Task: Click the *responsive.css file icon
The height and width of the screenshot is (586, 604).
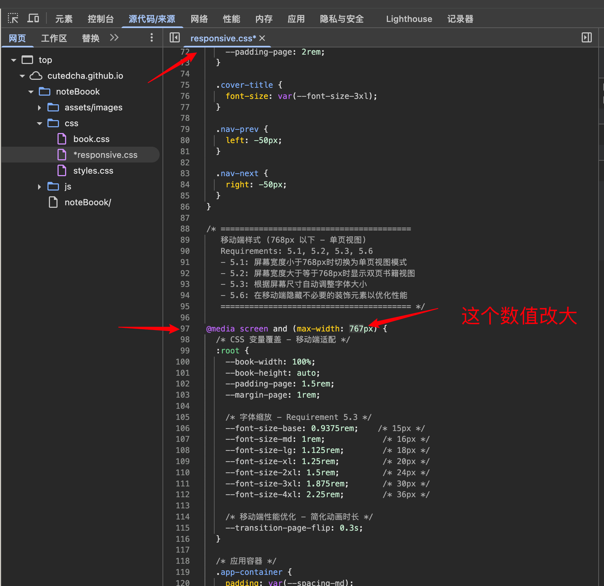Action: [62, 155]
